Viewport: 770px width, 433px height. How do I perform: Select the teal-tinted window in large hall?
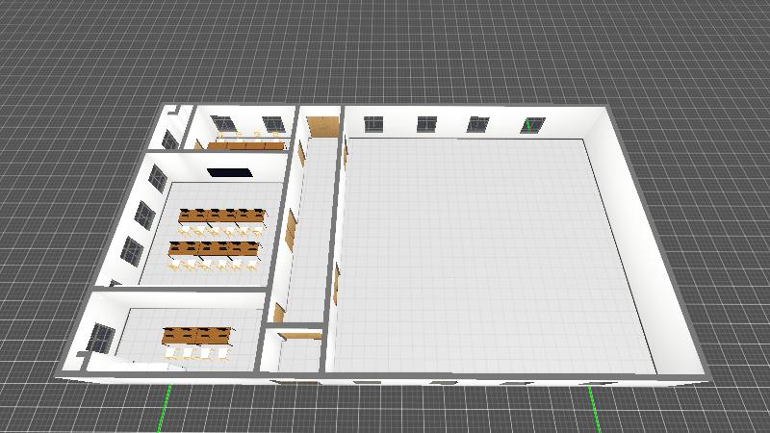tap(528, 124)
